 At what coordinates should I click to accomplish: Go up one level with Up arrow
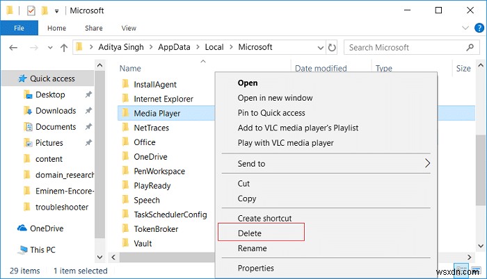click(63, 47)
